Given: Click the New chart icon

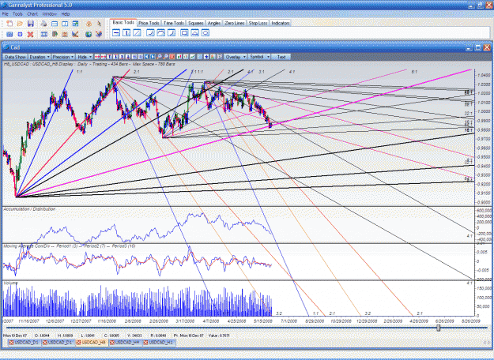Looking at the screenshot, I should tap(9, 24).
